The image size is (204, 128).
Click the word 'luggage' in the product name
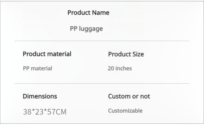point(91,29)
